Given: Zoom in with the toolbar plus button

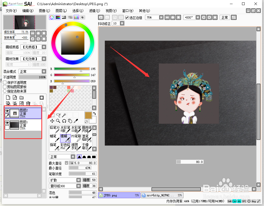Looking at the screenshot, I should [173, 17].
